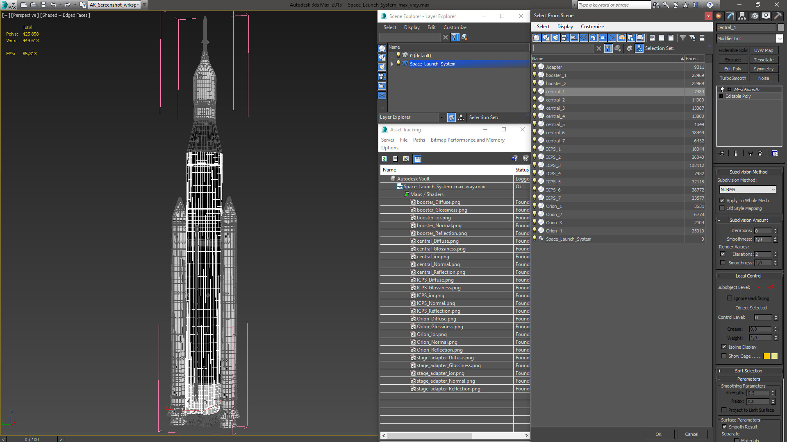Open the Motion panel tab
The height and width of the screenshot is (442, 787).
click(x=755, y=16)
